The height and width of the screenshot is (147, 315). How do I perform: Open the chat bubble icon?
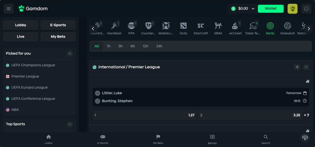click(x=306, y=9)
